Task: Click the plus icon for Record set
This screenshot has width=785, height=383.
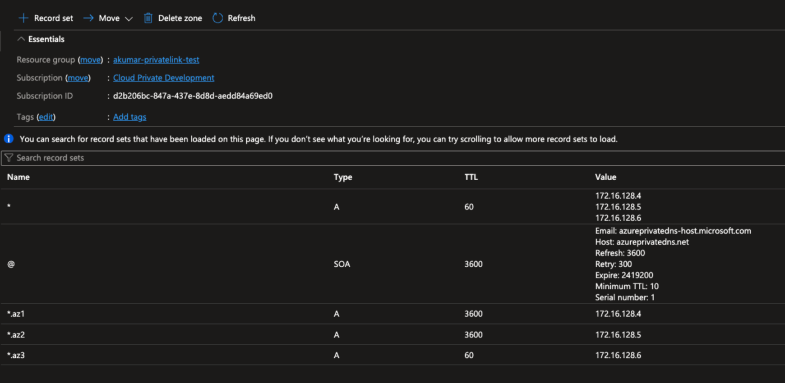Action: tap(23, 18)
